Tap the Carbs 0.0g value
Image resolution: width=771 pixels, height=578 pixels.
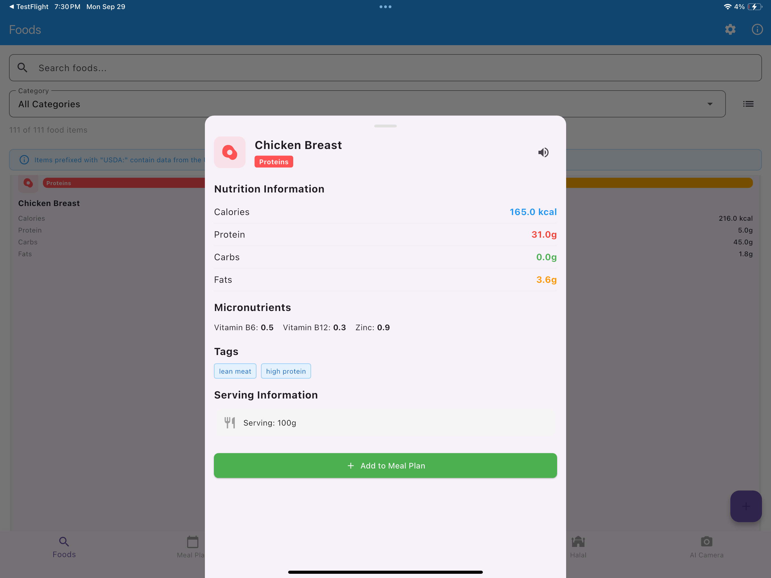click(546, 257)
